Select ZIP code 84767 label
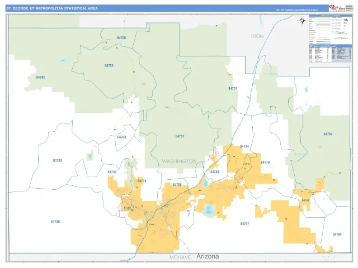The width and height of the screenshot is (358, 268). point(328,134)
